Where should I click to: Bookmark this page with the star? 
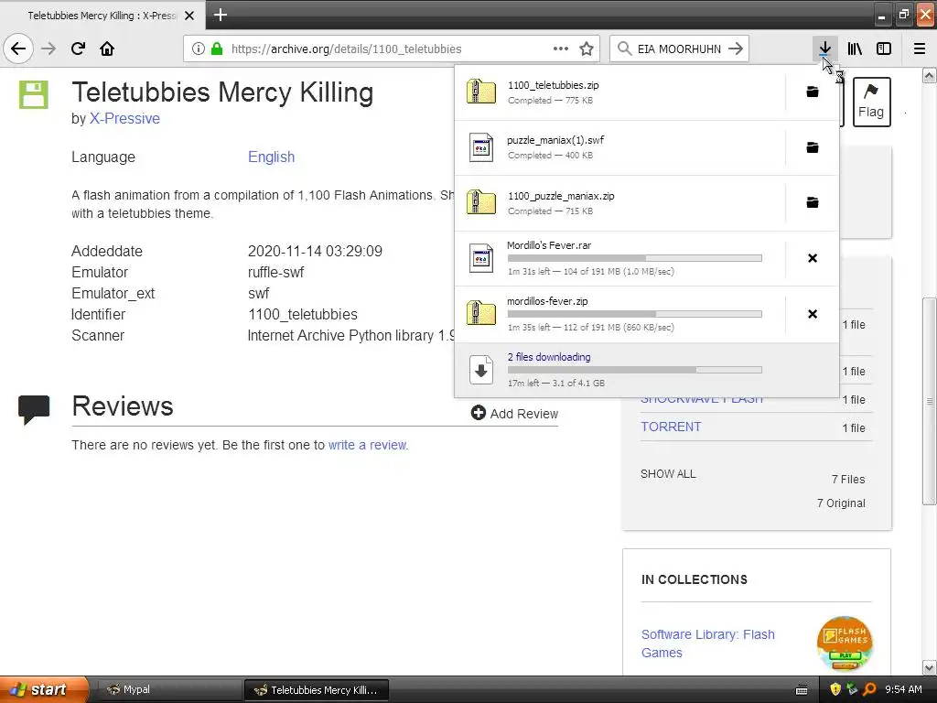[587, 49]
